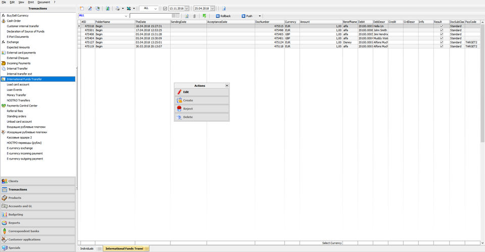
Task: Open the Budgeting section
Action: pos(38,214)
